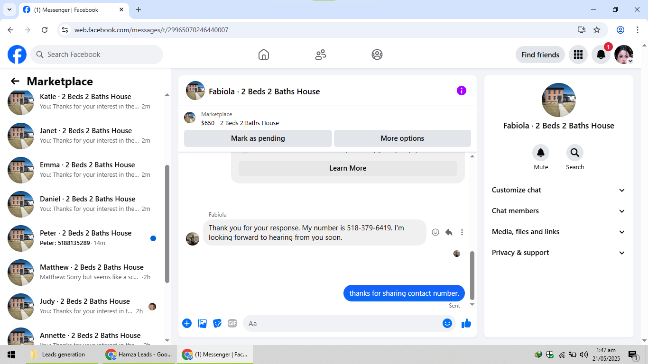Click the chat messages scrollbar thumb
Image resolution: width=648 pixels, height=364 pixels.
(x=472, y=275)
